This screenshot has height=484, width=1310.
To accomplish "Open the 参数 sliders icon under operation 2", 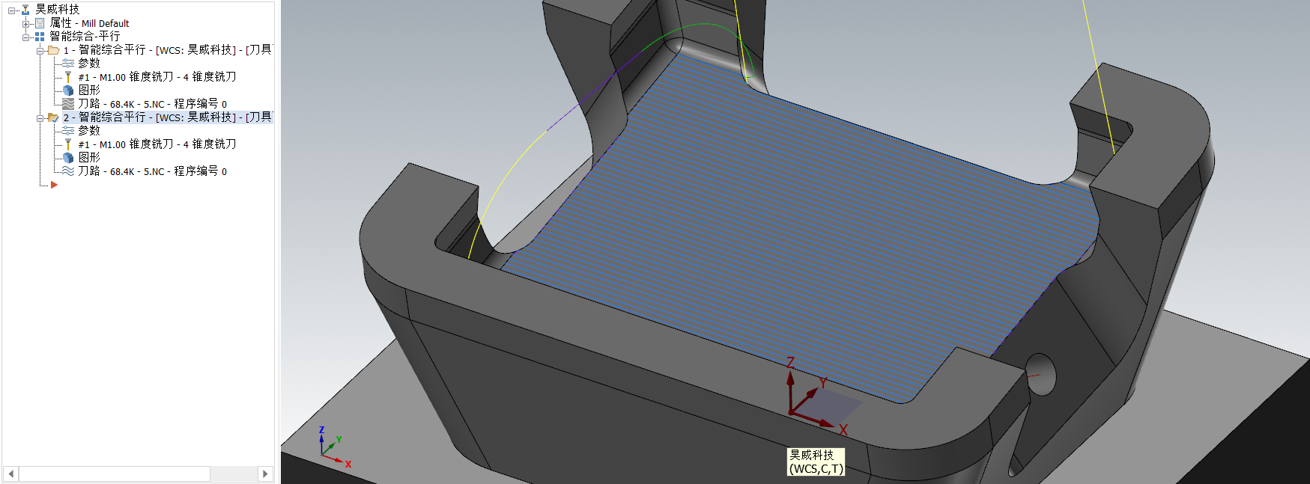I will [68, 131].
